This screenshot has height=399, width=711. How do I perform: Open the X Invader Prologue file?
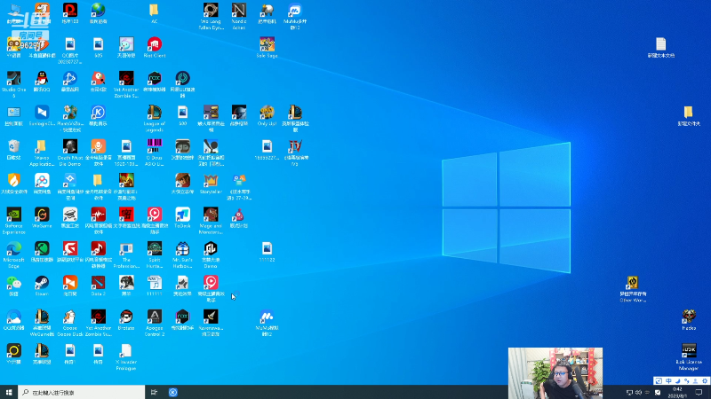pos(126,357)
